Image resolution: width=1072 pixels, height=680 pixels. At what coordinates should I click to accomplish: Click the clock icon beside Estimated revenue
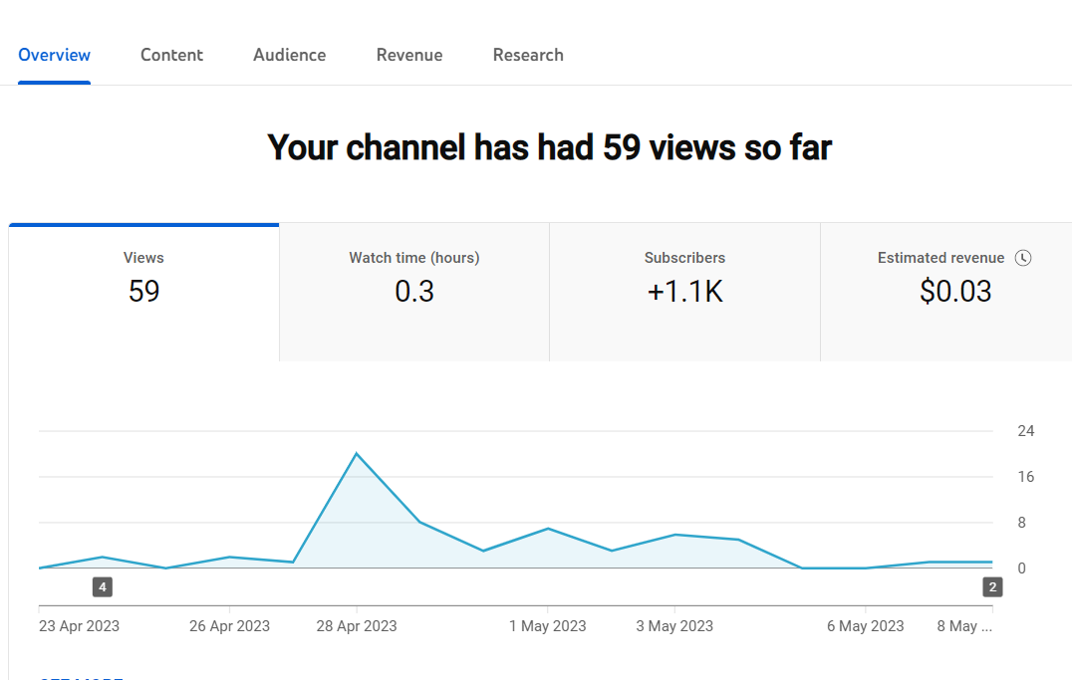pos(1023,258)
